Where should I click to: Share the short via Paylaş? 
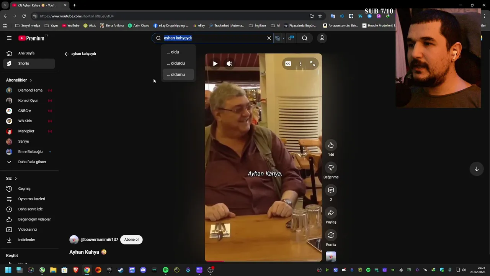click(x=331, y=213)
